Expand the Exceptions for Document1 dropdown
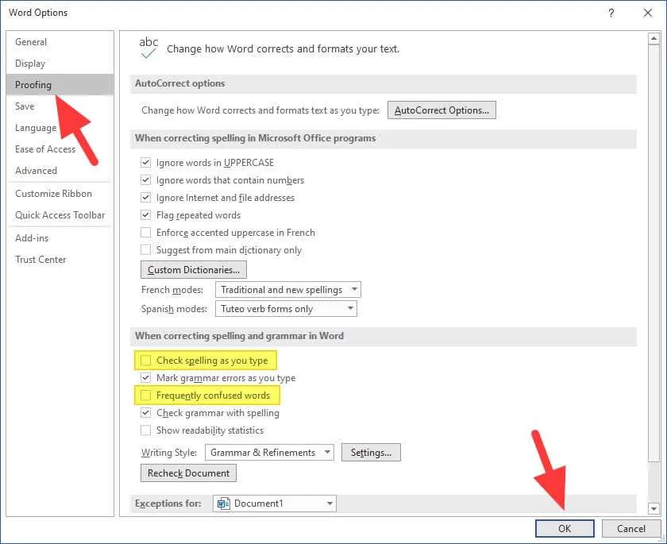 click(x=275, y=503)
